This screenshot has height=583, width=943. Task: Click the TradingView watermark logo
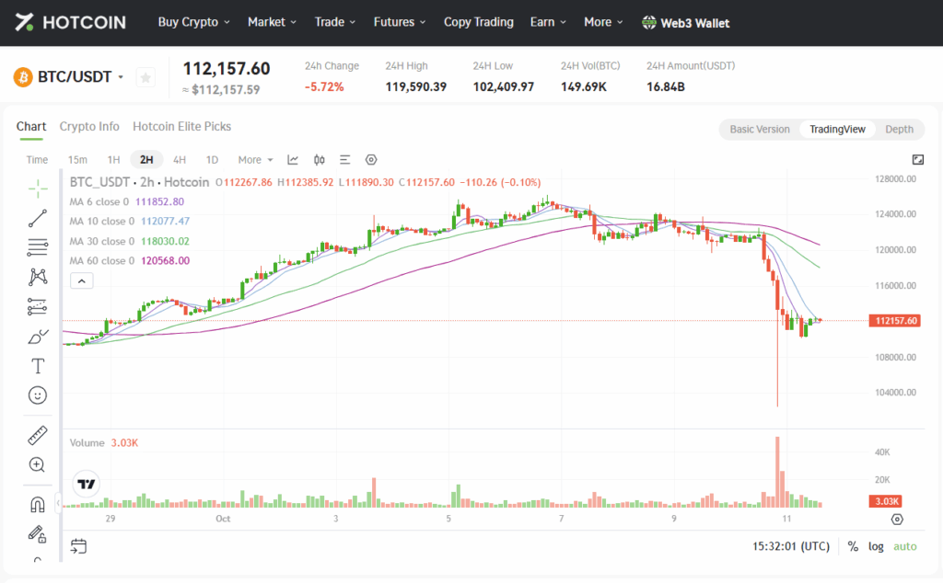tap(86, 483)
